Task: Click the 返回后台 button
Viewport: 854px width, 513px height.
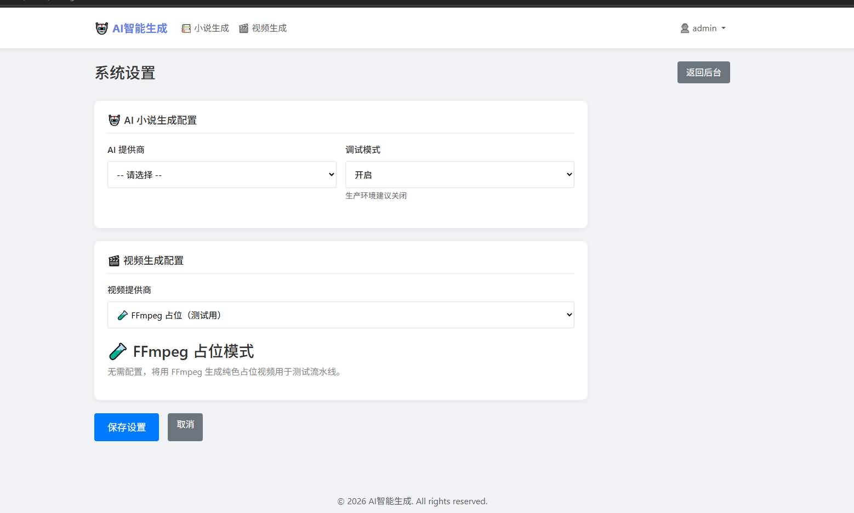Action: click(703, 72)
